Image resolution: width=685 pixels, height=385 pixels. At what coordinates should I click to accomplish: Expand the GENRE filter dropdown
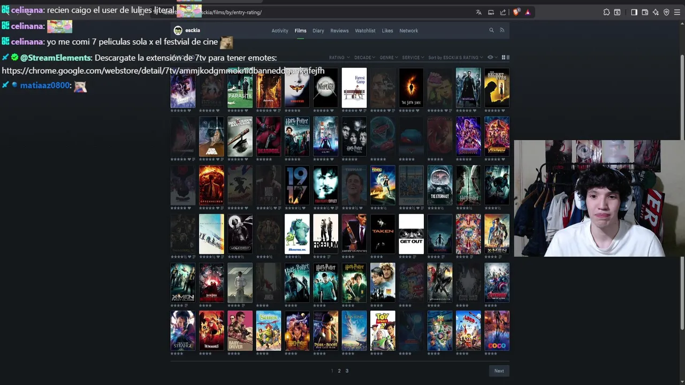(x=389, y=57)
